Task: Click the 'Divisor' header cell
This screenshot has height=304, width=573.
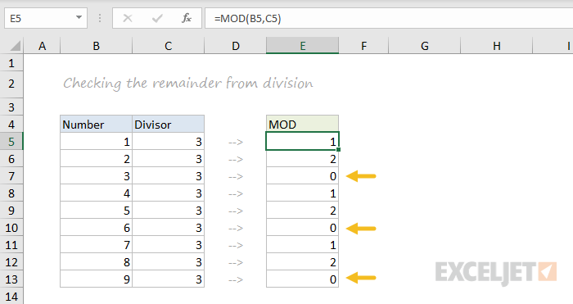Action: point(168,125)
